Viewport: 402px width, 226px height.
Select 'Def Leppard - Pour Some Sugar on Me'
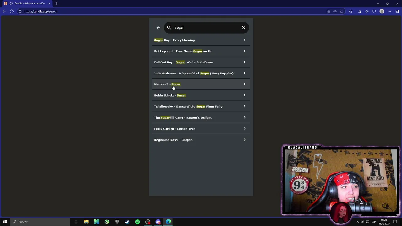201,51
